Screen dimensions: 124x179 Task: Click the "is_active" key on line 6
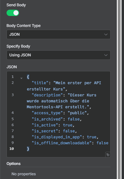[45, 125]
